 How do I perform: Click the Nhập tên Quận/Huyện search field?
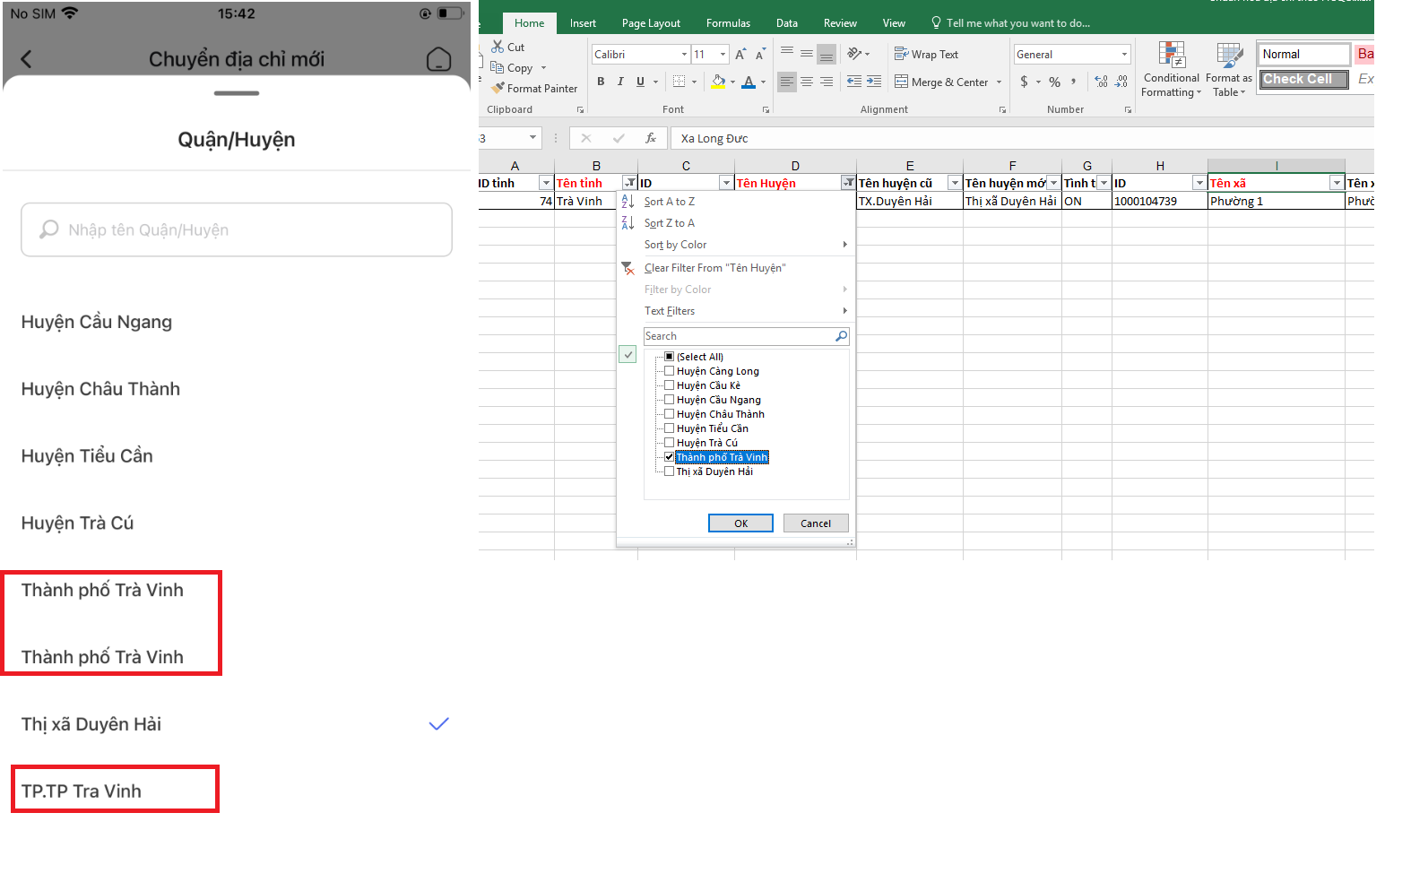(237, 230)
